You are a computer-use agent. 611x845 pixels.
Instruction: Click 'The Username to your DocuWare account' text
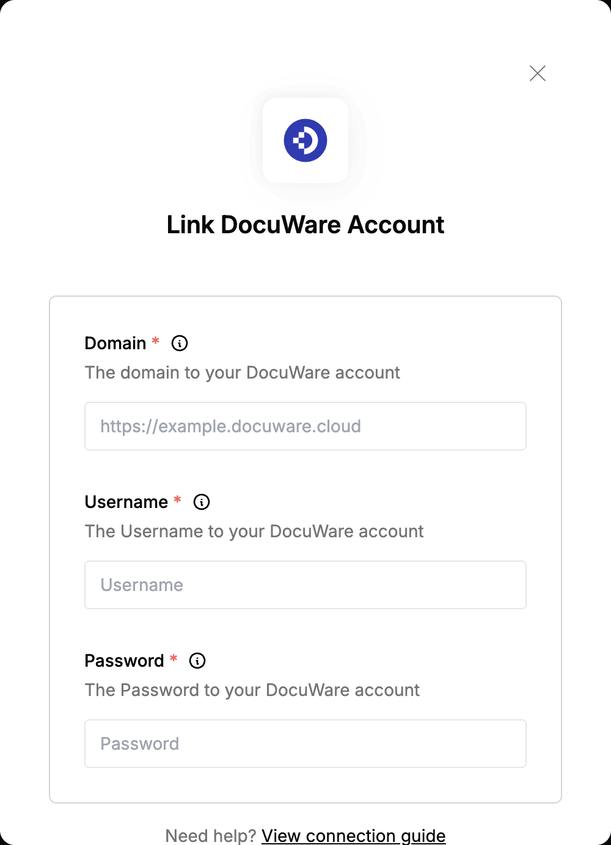(254, 531)
